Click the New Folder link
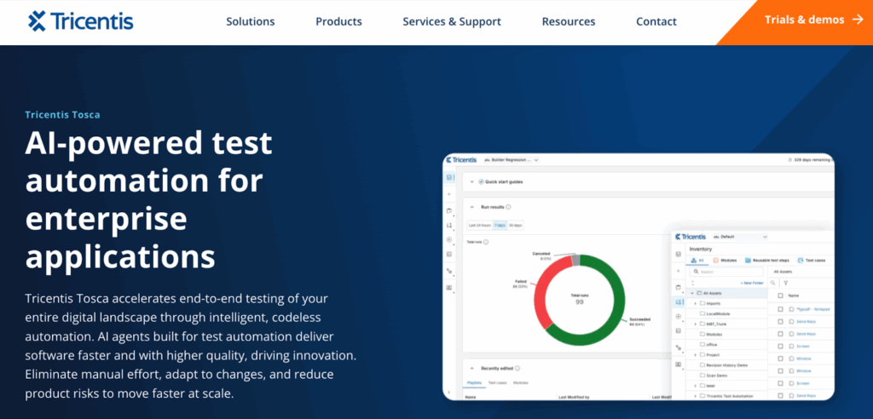This screenshot has width=873, height=419. point(752,282)
